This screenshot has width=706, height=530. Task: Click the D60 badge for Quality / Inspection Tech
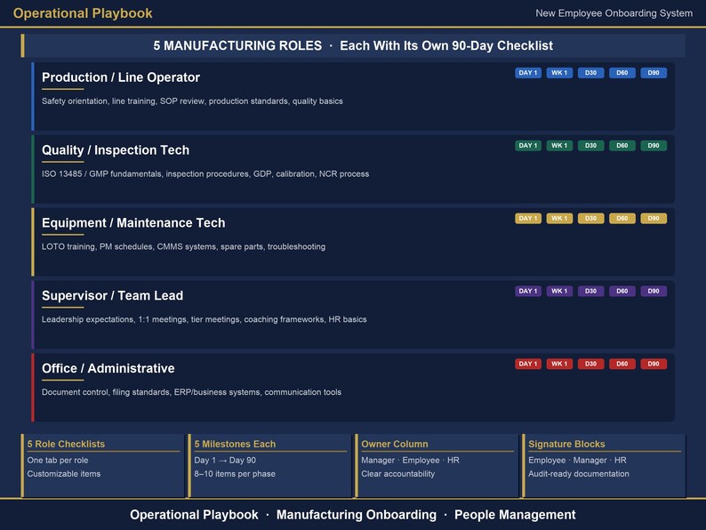622,146
